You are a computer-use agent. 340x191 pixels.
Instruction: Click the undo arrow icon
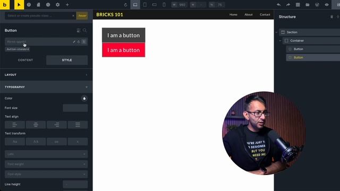click(x=278, y=5)
